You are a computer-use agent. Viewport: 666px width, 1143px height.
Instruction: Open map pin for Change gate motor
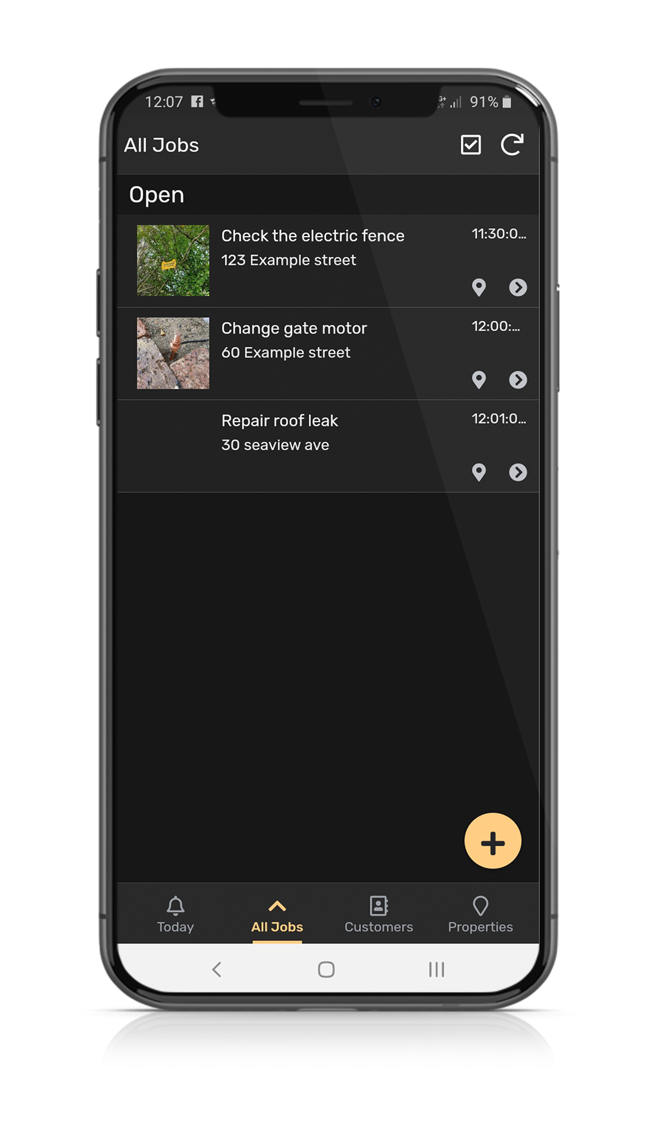pos(479,380)
